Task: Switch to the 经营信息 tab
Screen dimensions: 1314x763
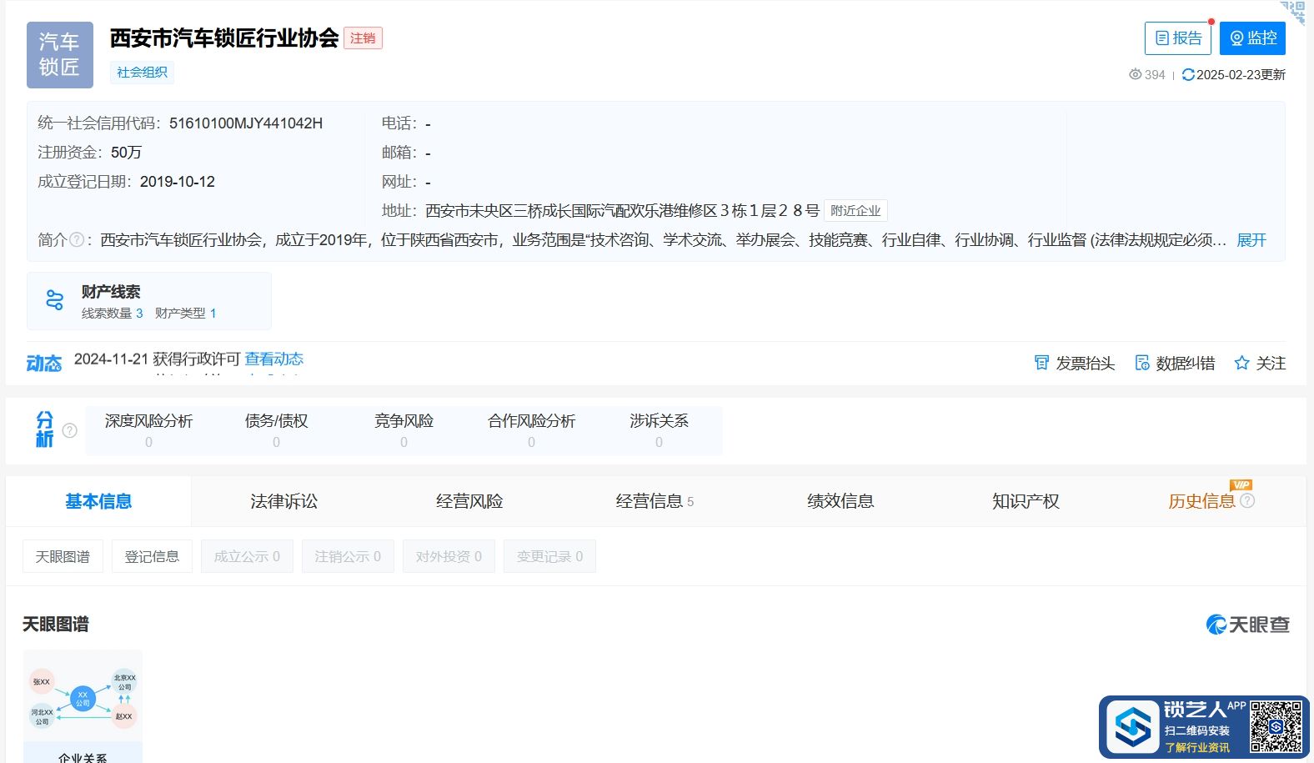Action: (649, 501)
